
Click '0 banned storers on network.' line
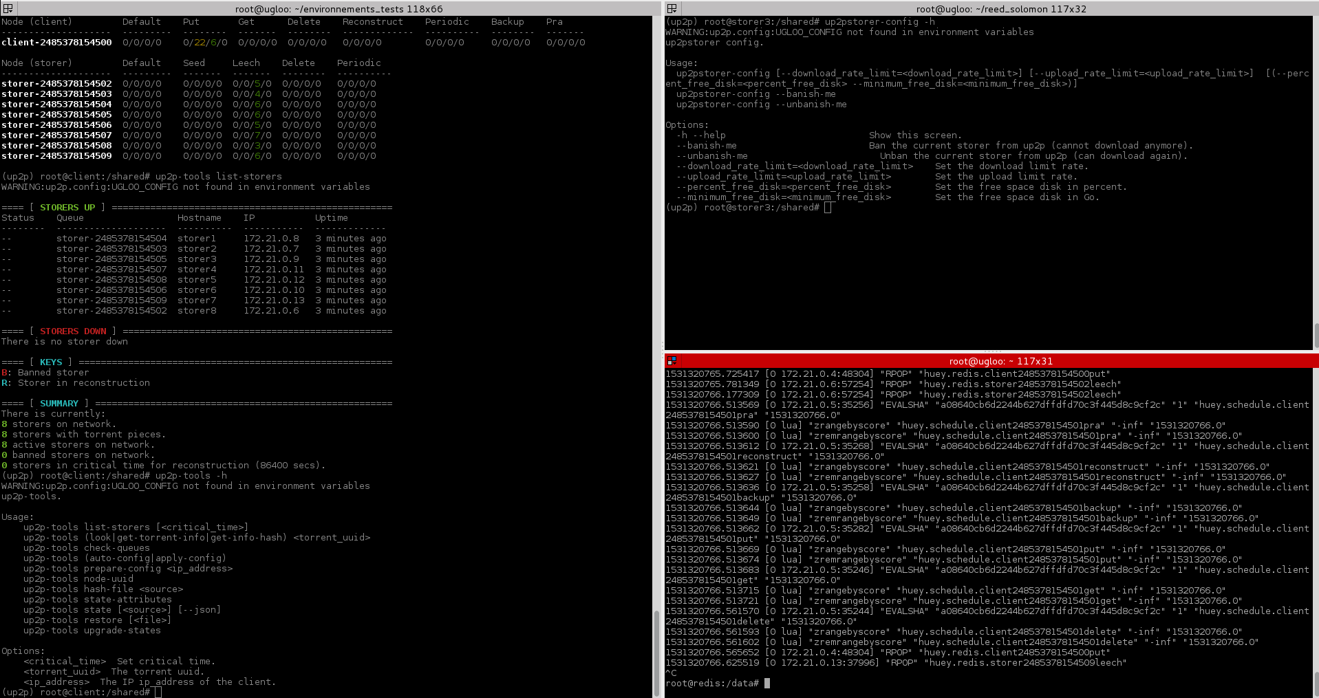click(x=78, y=455)
